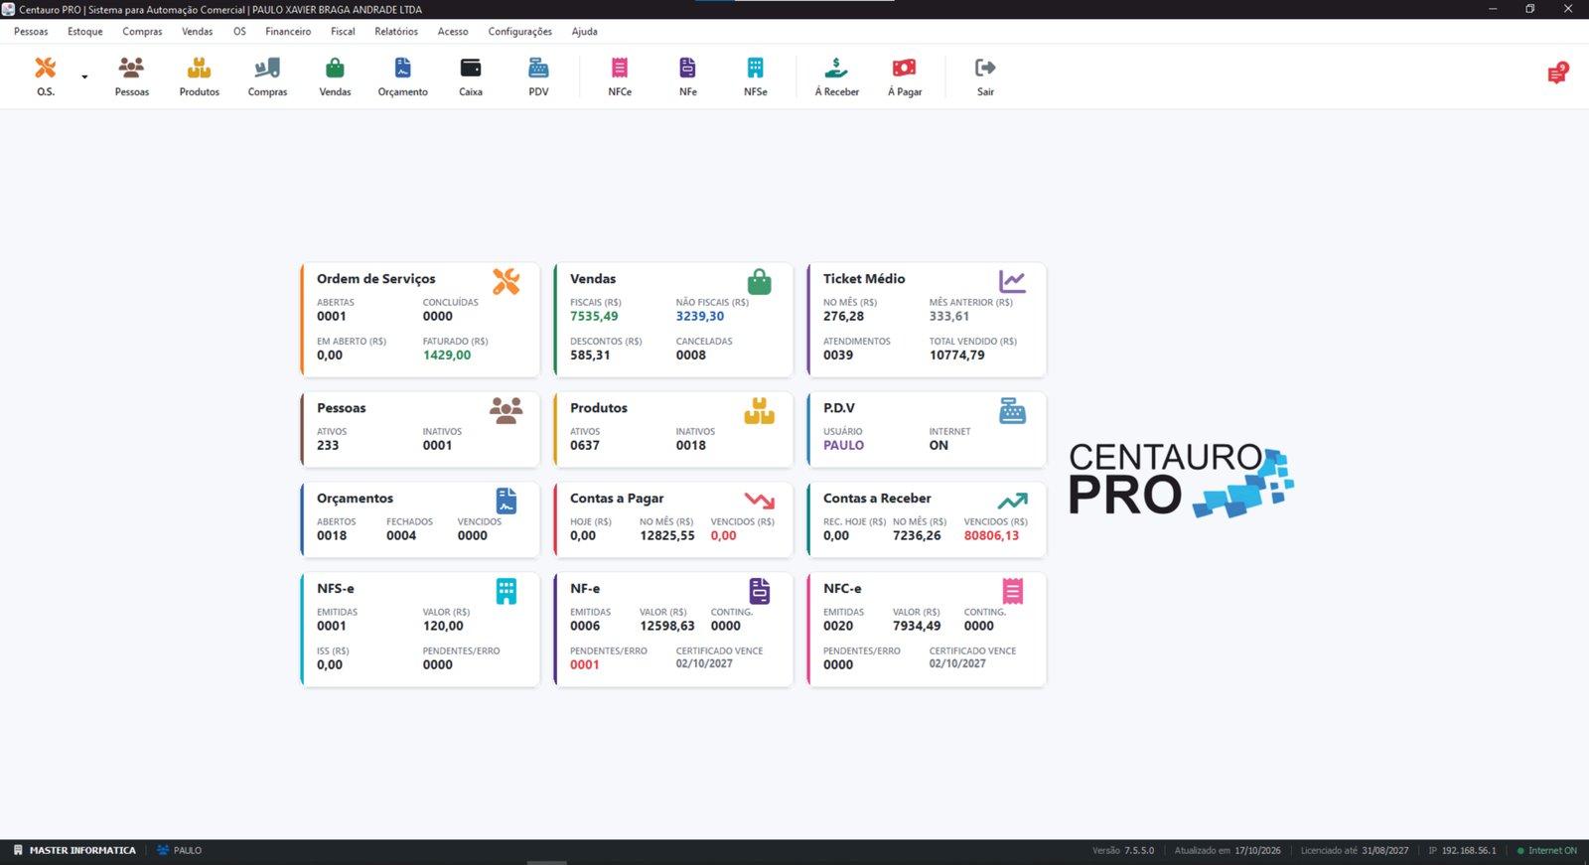
Task: Open the NFSe toolbar icon
Action: (x=756, y=76)
